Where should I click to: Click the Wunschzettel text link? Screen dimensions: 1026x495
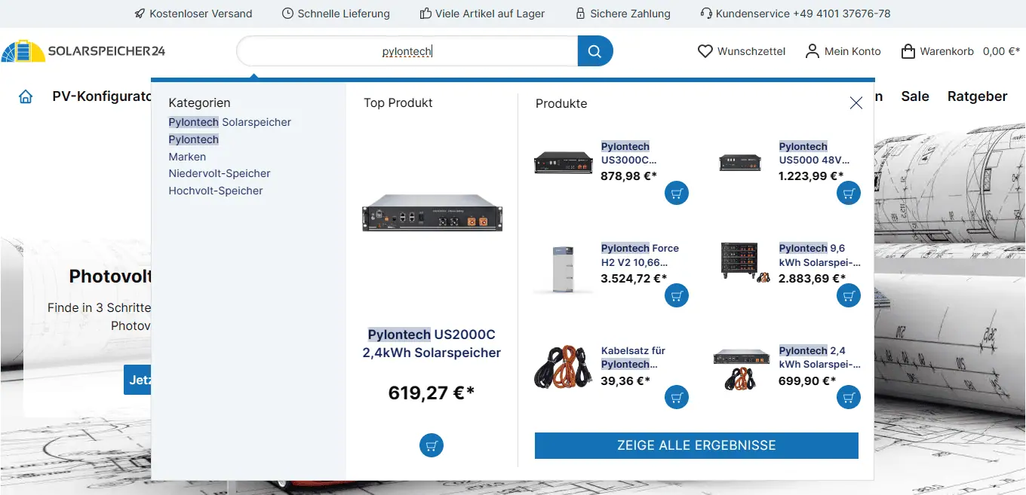(751, 51)
